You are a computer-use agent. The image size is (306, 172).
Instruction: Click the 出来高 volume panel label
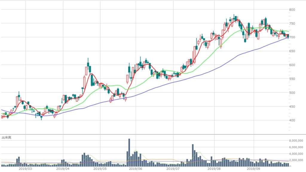pos(7,138)
